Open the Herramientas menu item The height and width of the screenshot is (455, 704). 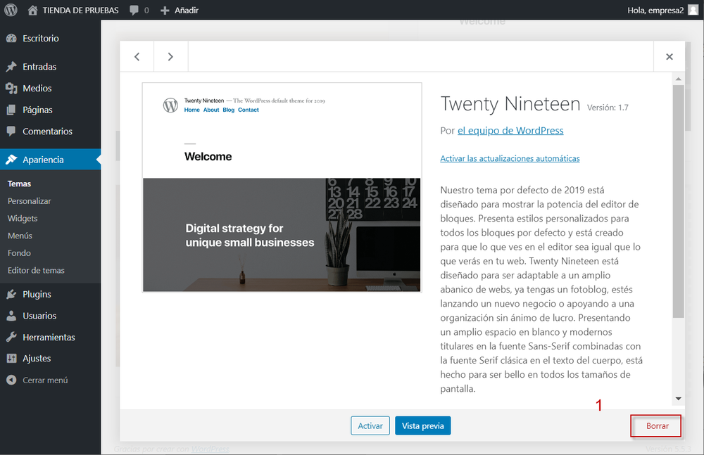click(x=50, y=337)
